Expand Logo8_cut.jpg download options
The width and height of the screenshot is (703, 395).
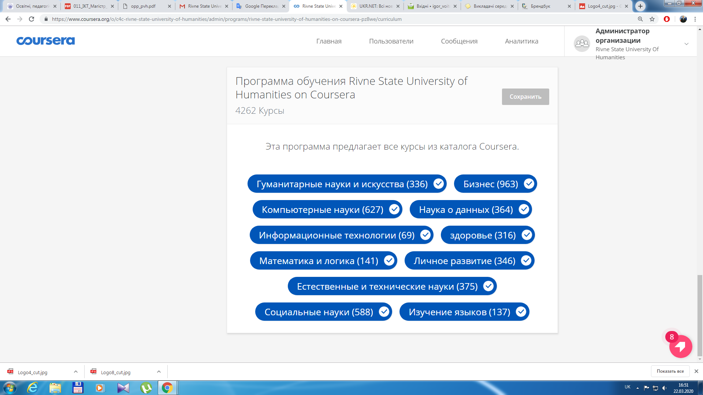(159, 372)
